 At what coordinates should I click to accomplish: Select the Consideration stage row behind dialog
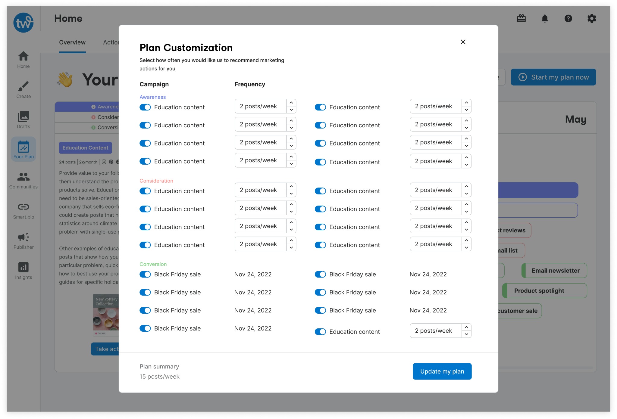pos(87,117)
